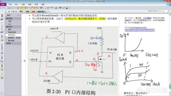
Task: Switch to the 审阅 ribbon tab
Action: (x=36, y=5)
